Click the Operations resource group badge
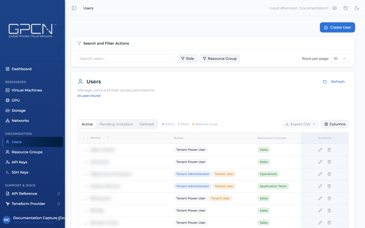This screenshot has width=365, height=228. (268, 174)
